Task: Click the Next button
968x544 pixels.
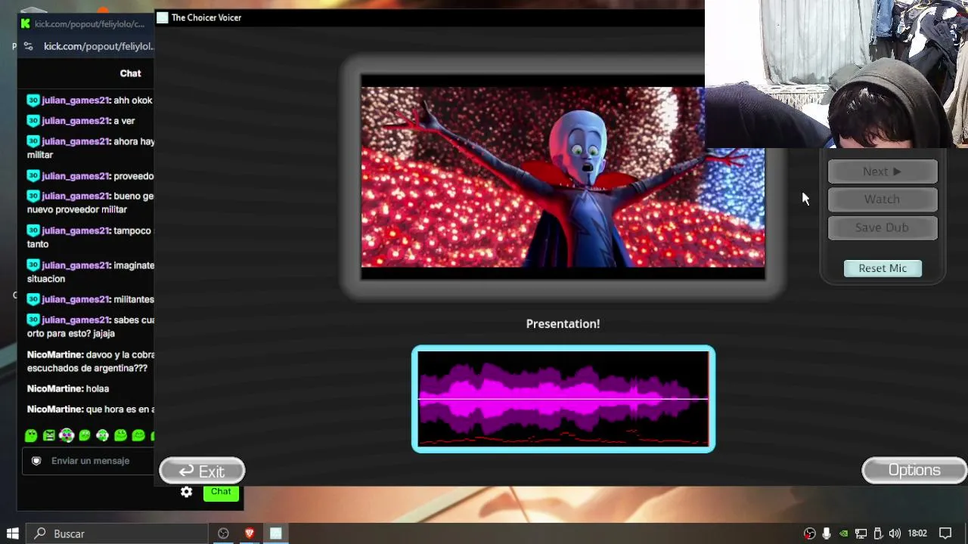Action: [883, 172]
